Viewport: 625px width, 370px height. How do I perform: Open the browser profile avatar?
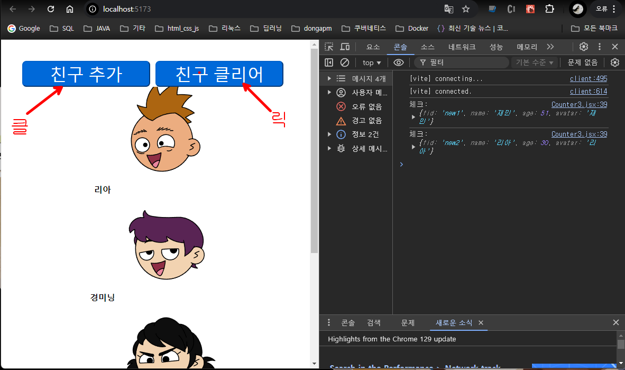[x=578, y=9]
